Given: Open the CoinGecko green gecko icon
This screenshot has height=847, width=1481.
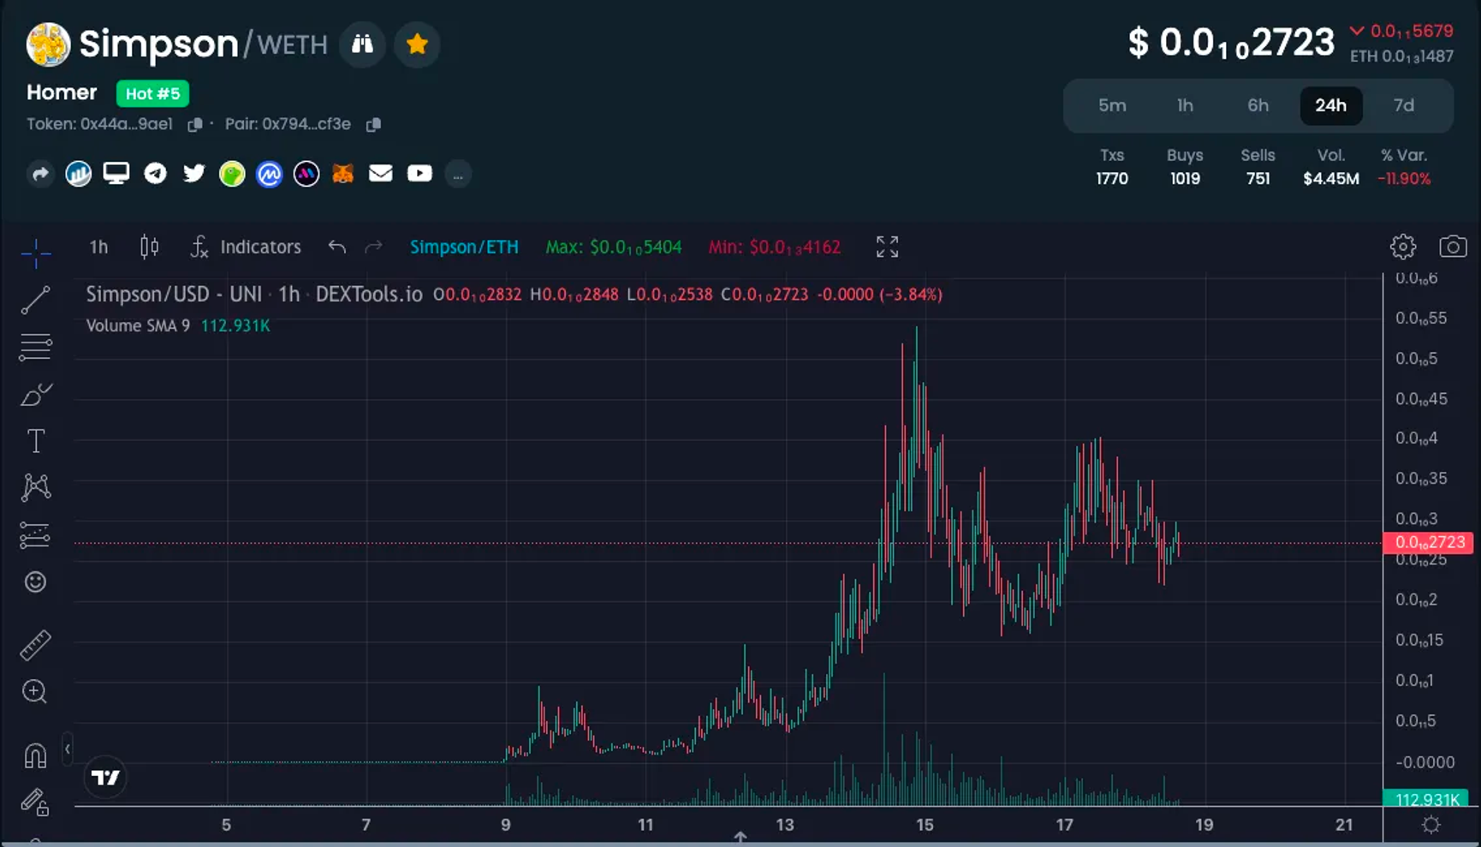Looking at the screenshot, I should pyautogui.click(x=232, y=174).
